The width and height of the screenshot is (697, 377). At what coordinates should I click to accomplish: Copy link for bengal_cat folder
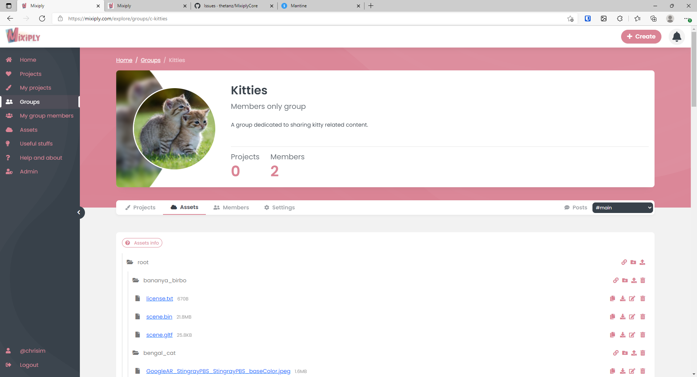click(616, 353)
